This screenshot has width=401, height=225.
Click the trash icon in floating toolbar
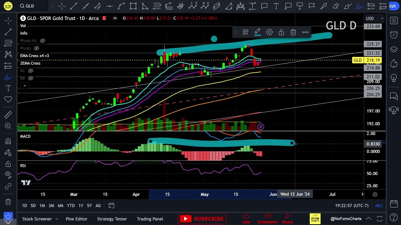[x=293, y=32]
